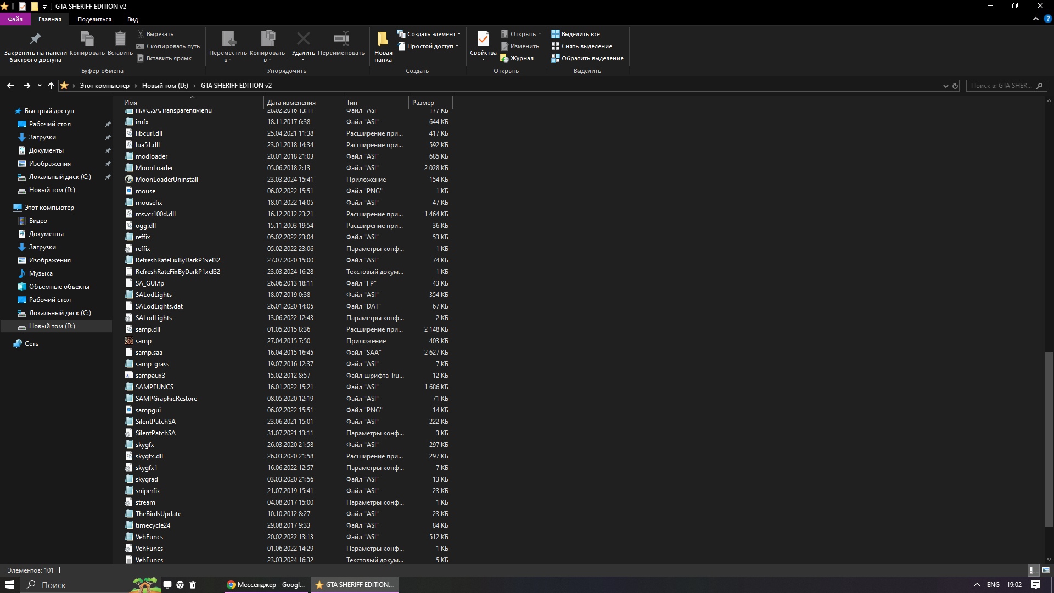Click Снять выделение deselect

[582, 46]
